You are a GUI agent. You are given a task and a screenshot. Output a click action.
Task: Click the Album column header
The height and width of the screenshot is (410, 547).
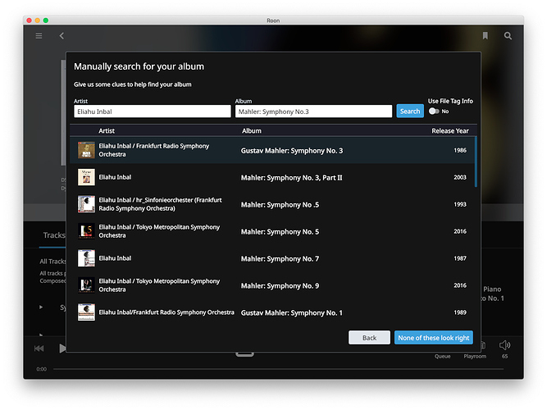(252, 131)
